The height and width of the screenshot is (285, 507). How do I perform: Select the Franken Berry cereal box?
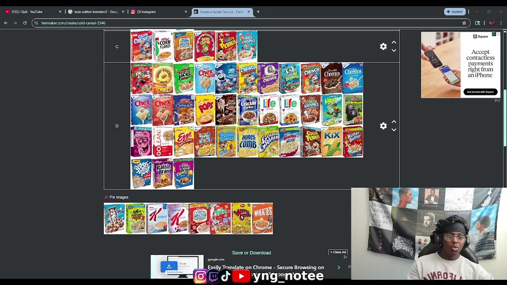tap(141, 142)
